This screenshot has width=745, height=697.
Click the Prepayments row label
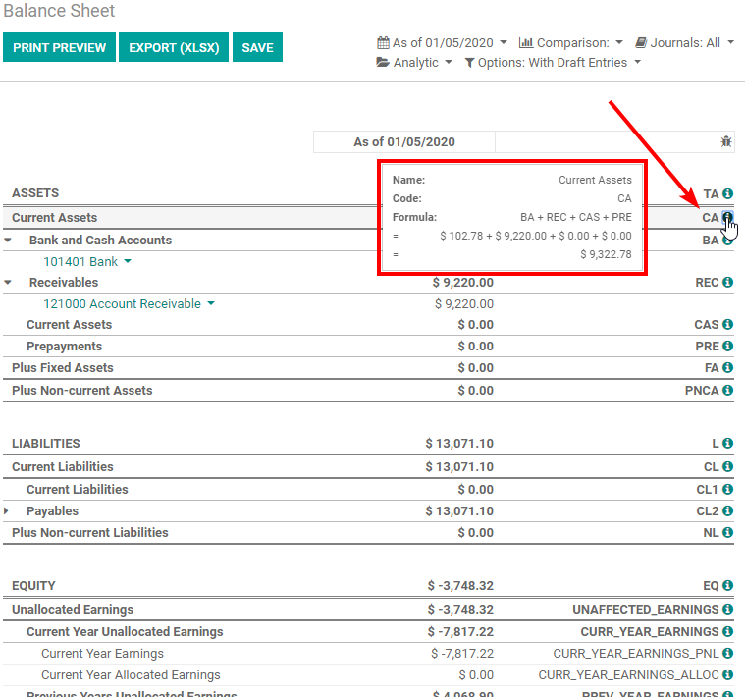[64, 347]
